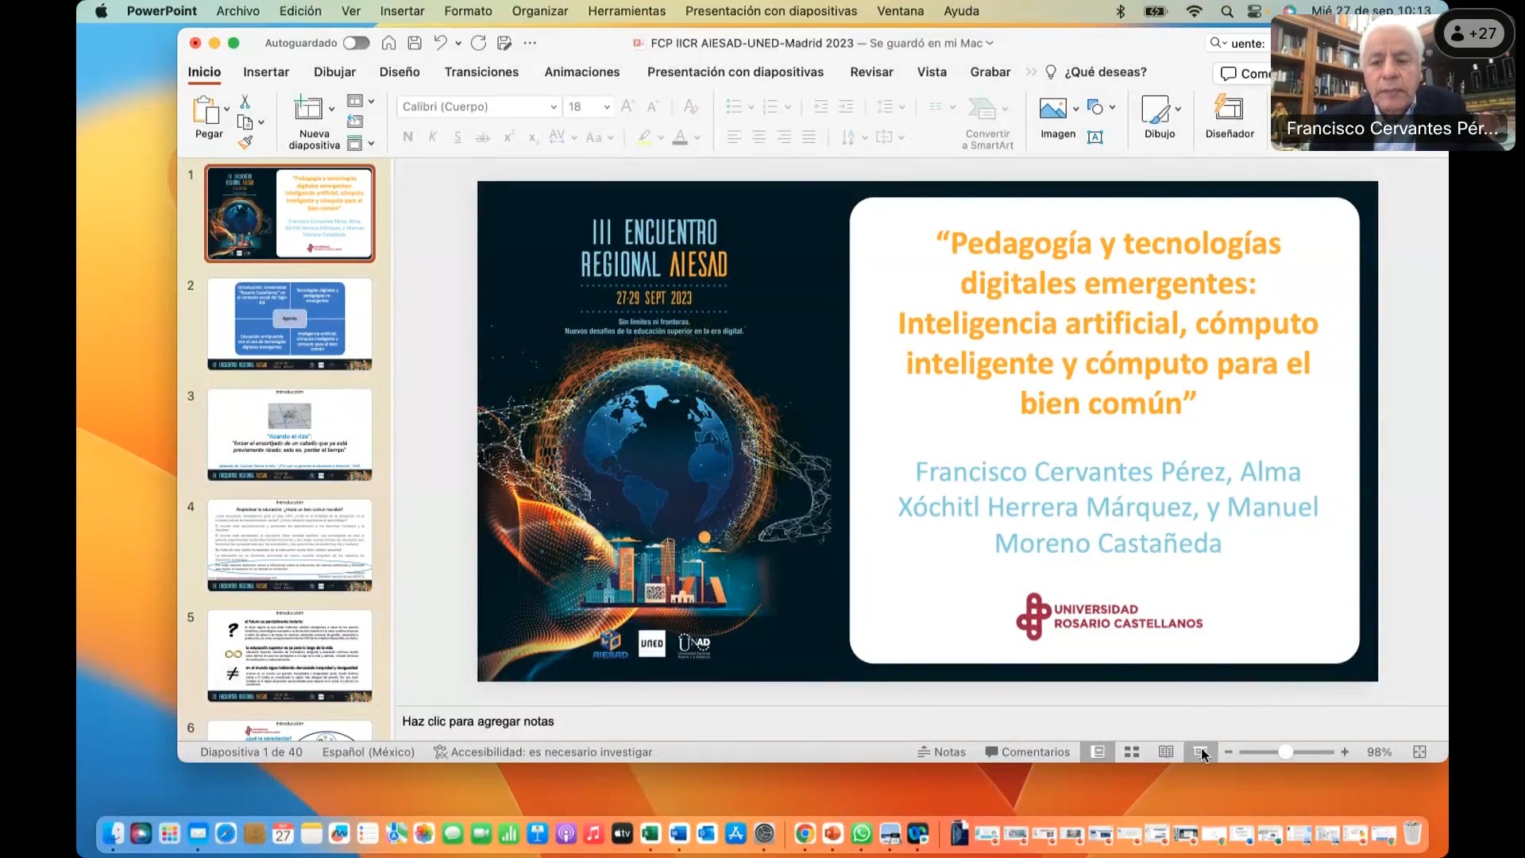The height and width of the screenshot is (858, 1525).
Task: Open Reading view from status bar
Action: 1166,752
